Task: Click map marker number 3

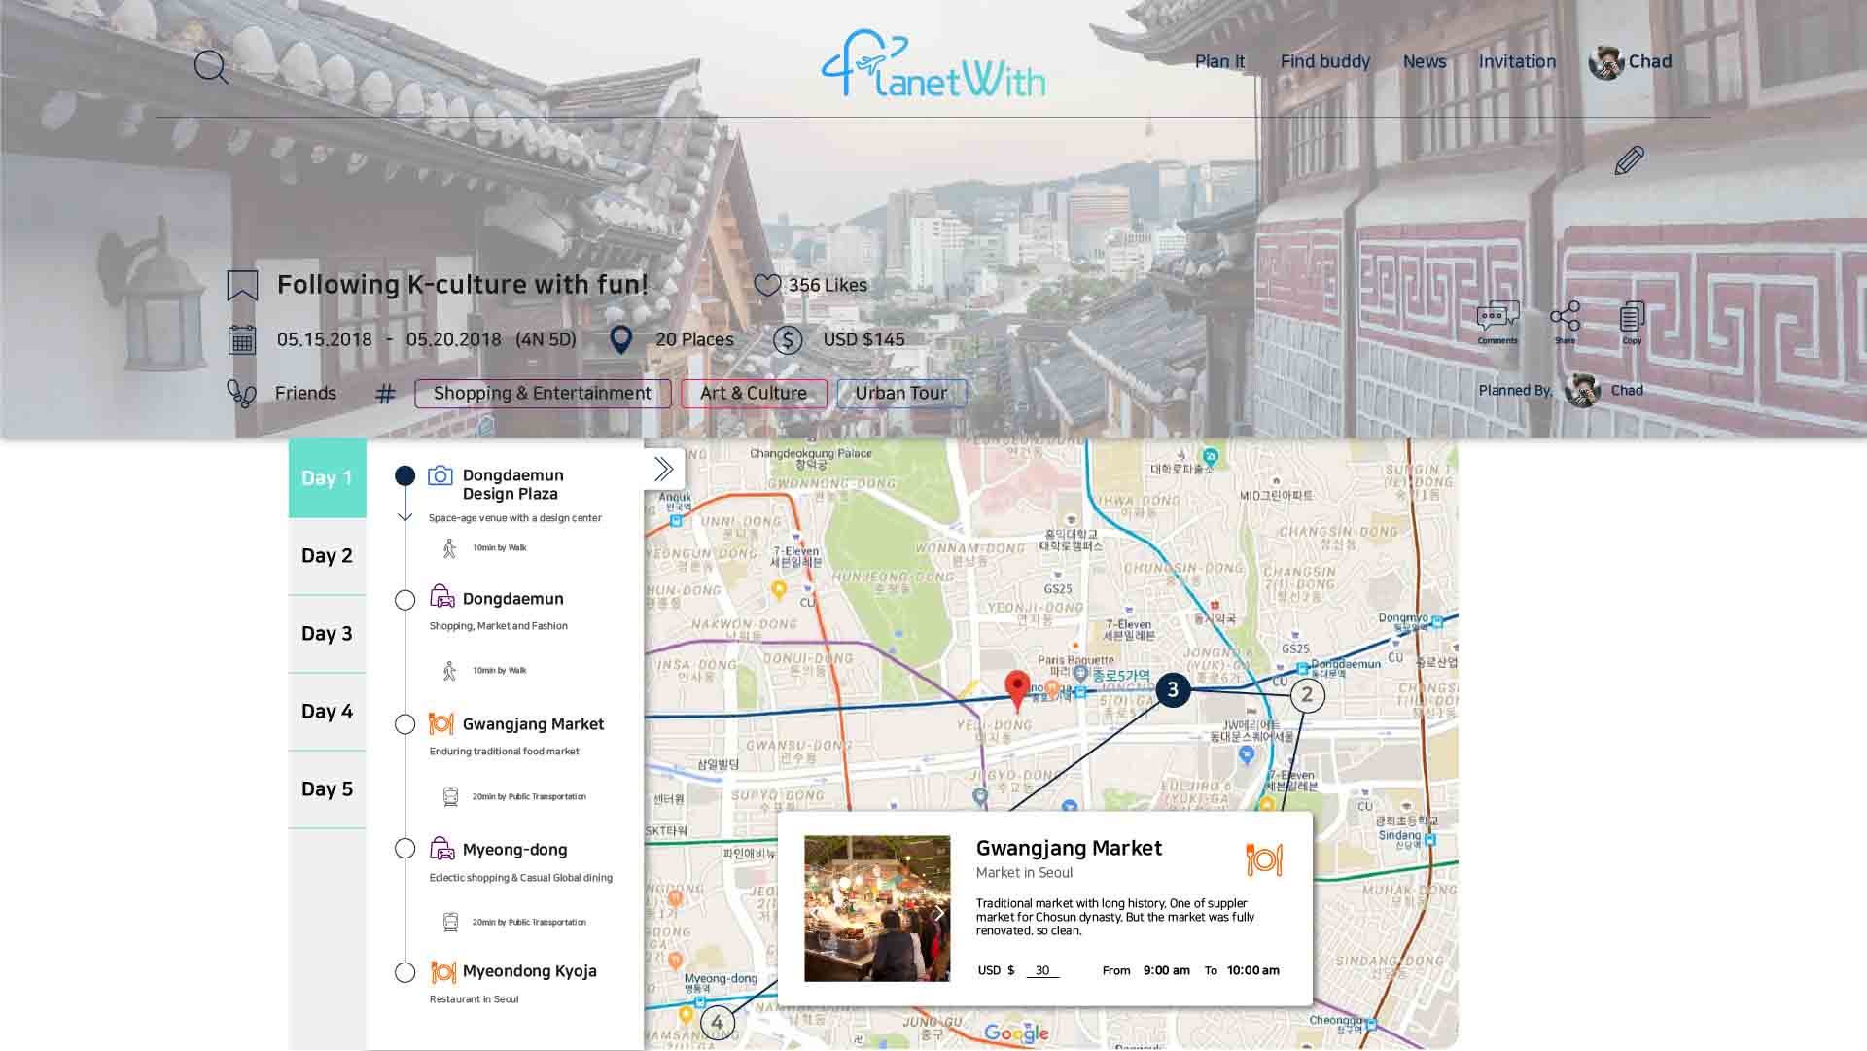Action: click(1173, 690)
